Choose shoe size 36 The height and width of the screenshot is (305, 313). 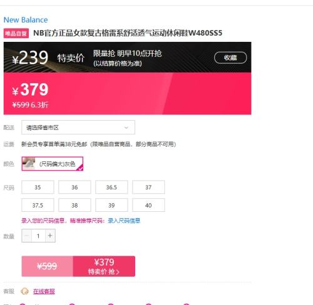pyautogui.click(x=74, y=187)
